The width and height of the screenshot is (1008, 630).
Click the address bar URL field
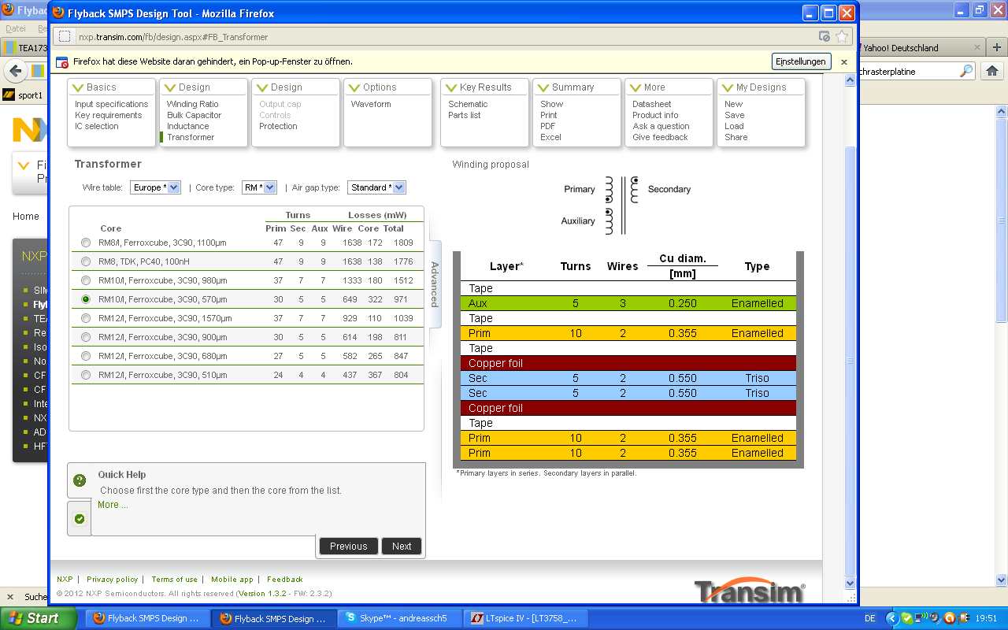tap(441, 36)
